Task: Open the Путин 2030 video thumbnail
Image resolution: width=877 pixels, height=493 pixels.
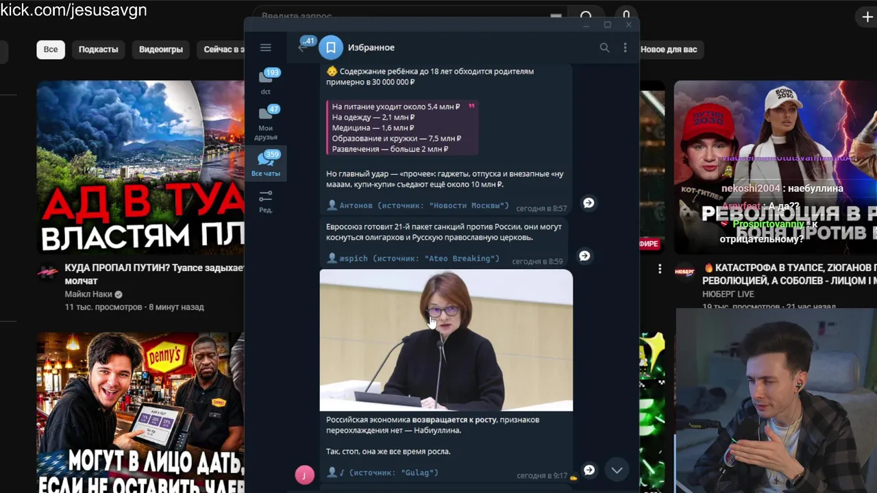Action: click(x=775, y=168)
